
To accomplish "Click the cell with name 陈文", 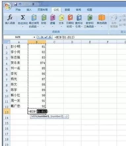I will 19,84.
